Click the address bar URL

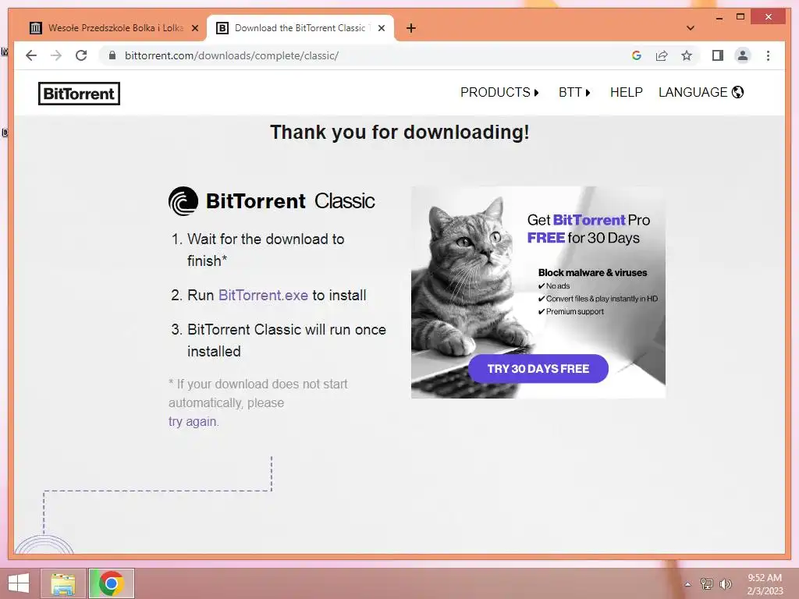(231, 55)
